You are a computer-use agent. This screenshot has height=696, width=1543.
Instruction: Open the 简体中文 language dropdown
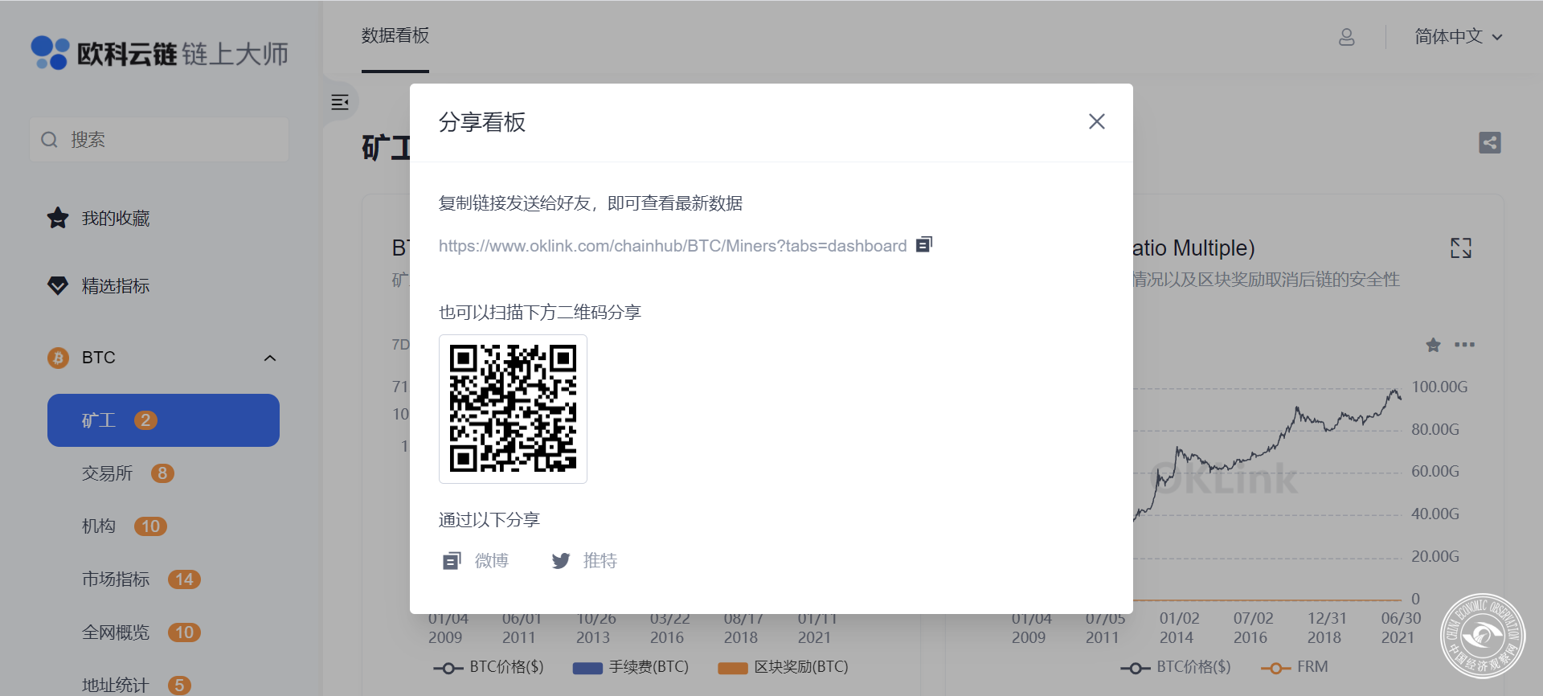pyautogui.click(x=1458, y=37)
